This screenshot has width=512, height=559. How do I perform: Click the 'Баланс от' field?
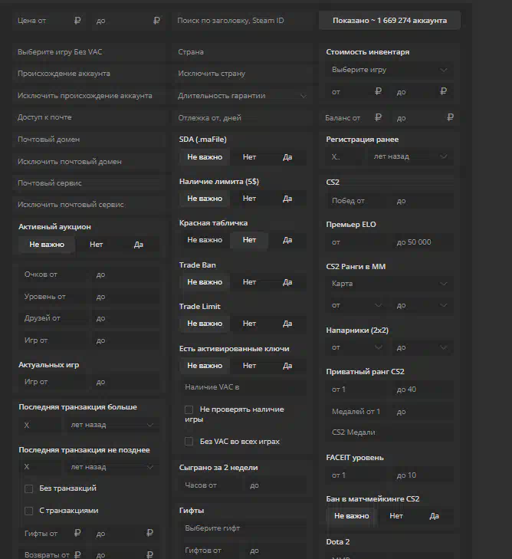(x=354, y=117)
